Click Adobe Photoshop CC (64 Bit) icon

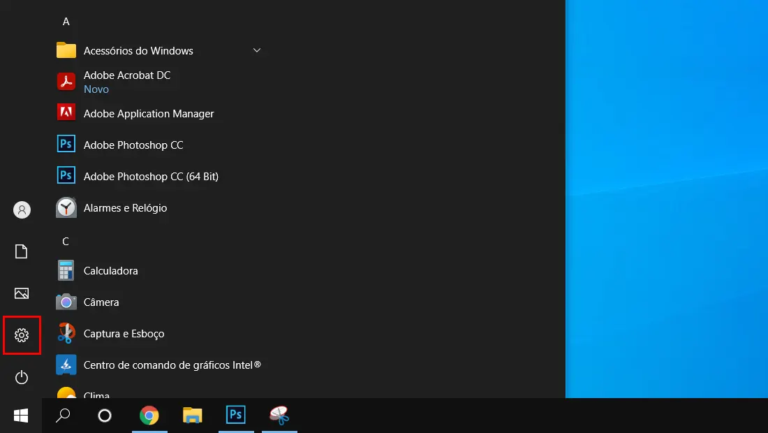tap(66, 176)
